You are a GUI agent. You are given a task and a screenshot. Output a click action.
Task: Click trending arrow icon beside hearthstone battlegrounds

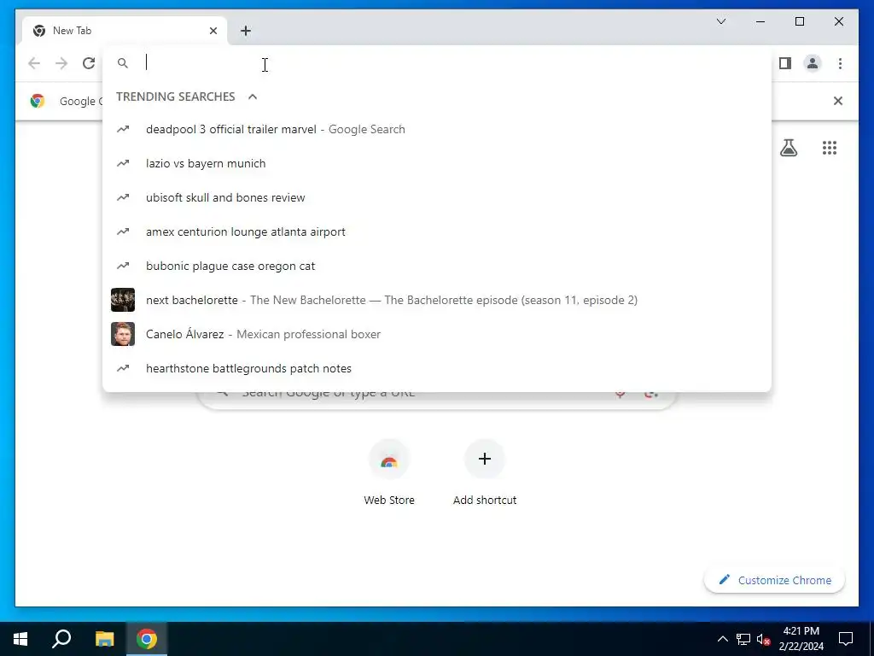coord(123,368)
